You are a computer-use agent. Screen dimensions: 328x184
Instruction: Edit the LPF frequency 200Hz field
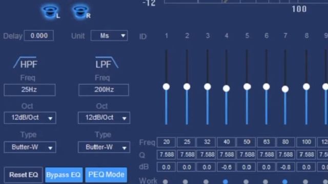coord(104,90)
